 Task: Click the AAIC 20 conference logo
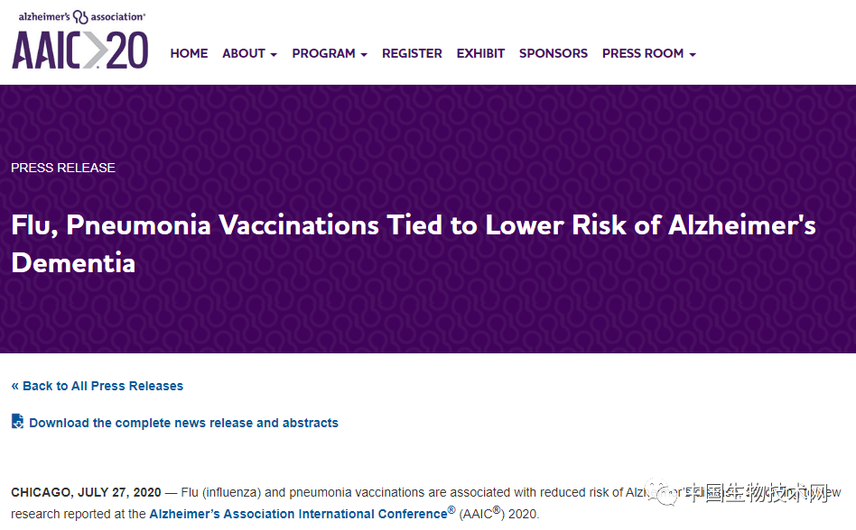click(79, 50)
